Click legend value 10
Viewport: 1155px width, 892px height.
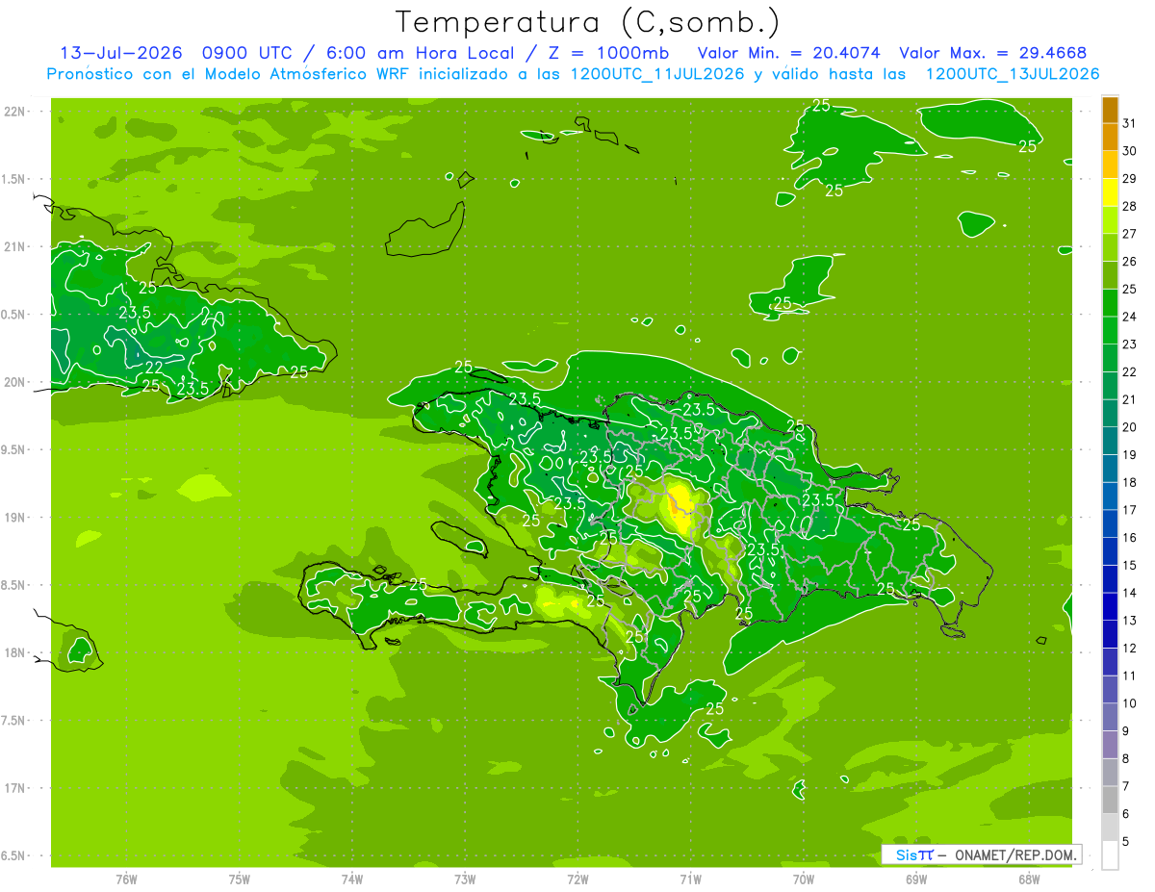1129,703
